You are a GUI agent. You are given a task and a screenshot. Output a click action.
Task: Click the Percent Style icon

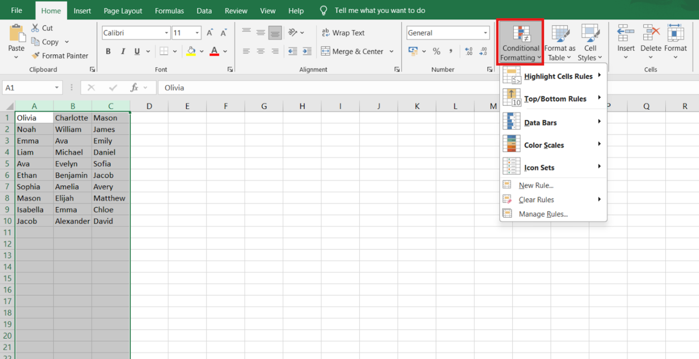pos(436,51)
